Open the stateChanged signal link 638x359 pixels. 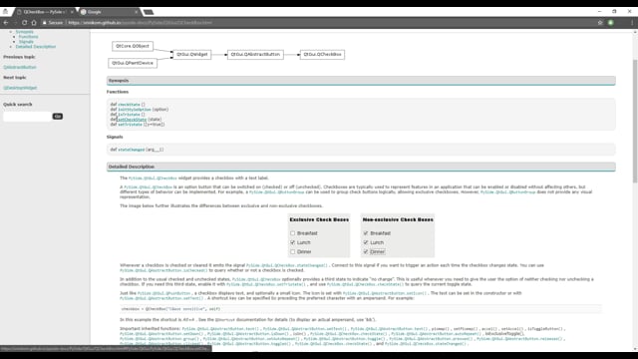tap(132, 150)
